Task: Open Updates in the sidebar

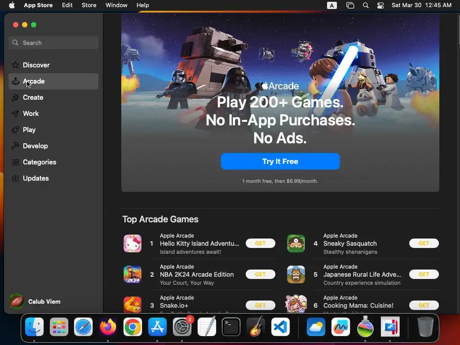Action: coord(53,178)
